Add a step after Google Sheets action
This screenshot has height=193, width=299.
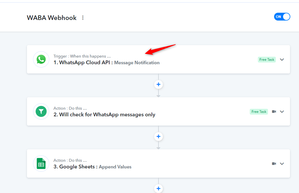point(158,188)
